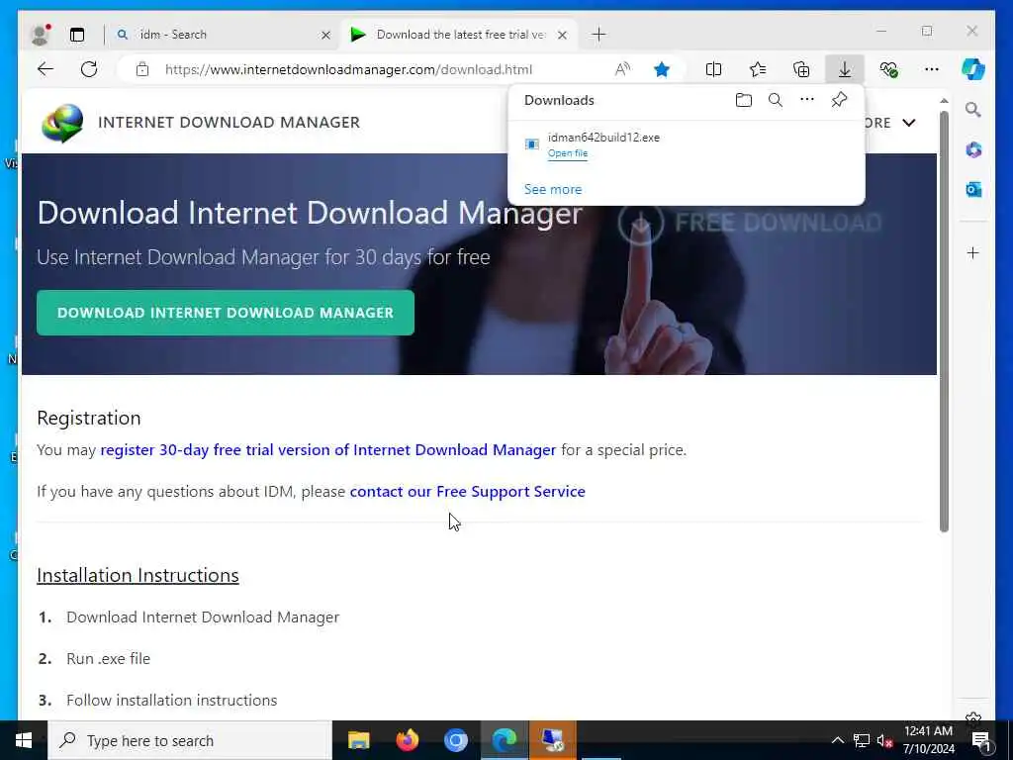Image resolution: width=1013 pixels, height=760 pixels.
Task: Open Read aloud icon in address bar
Action: [622, 69]
